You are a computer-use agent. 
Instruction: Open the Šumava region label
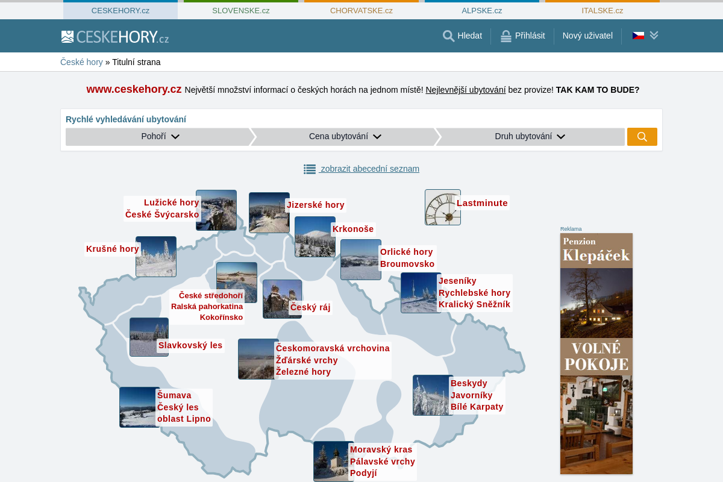click(174, 395)
